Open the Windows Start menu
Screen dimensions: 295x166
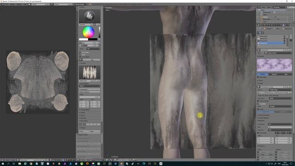[x=3, y=164]
